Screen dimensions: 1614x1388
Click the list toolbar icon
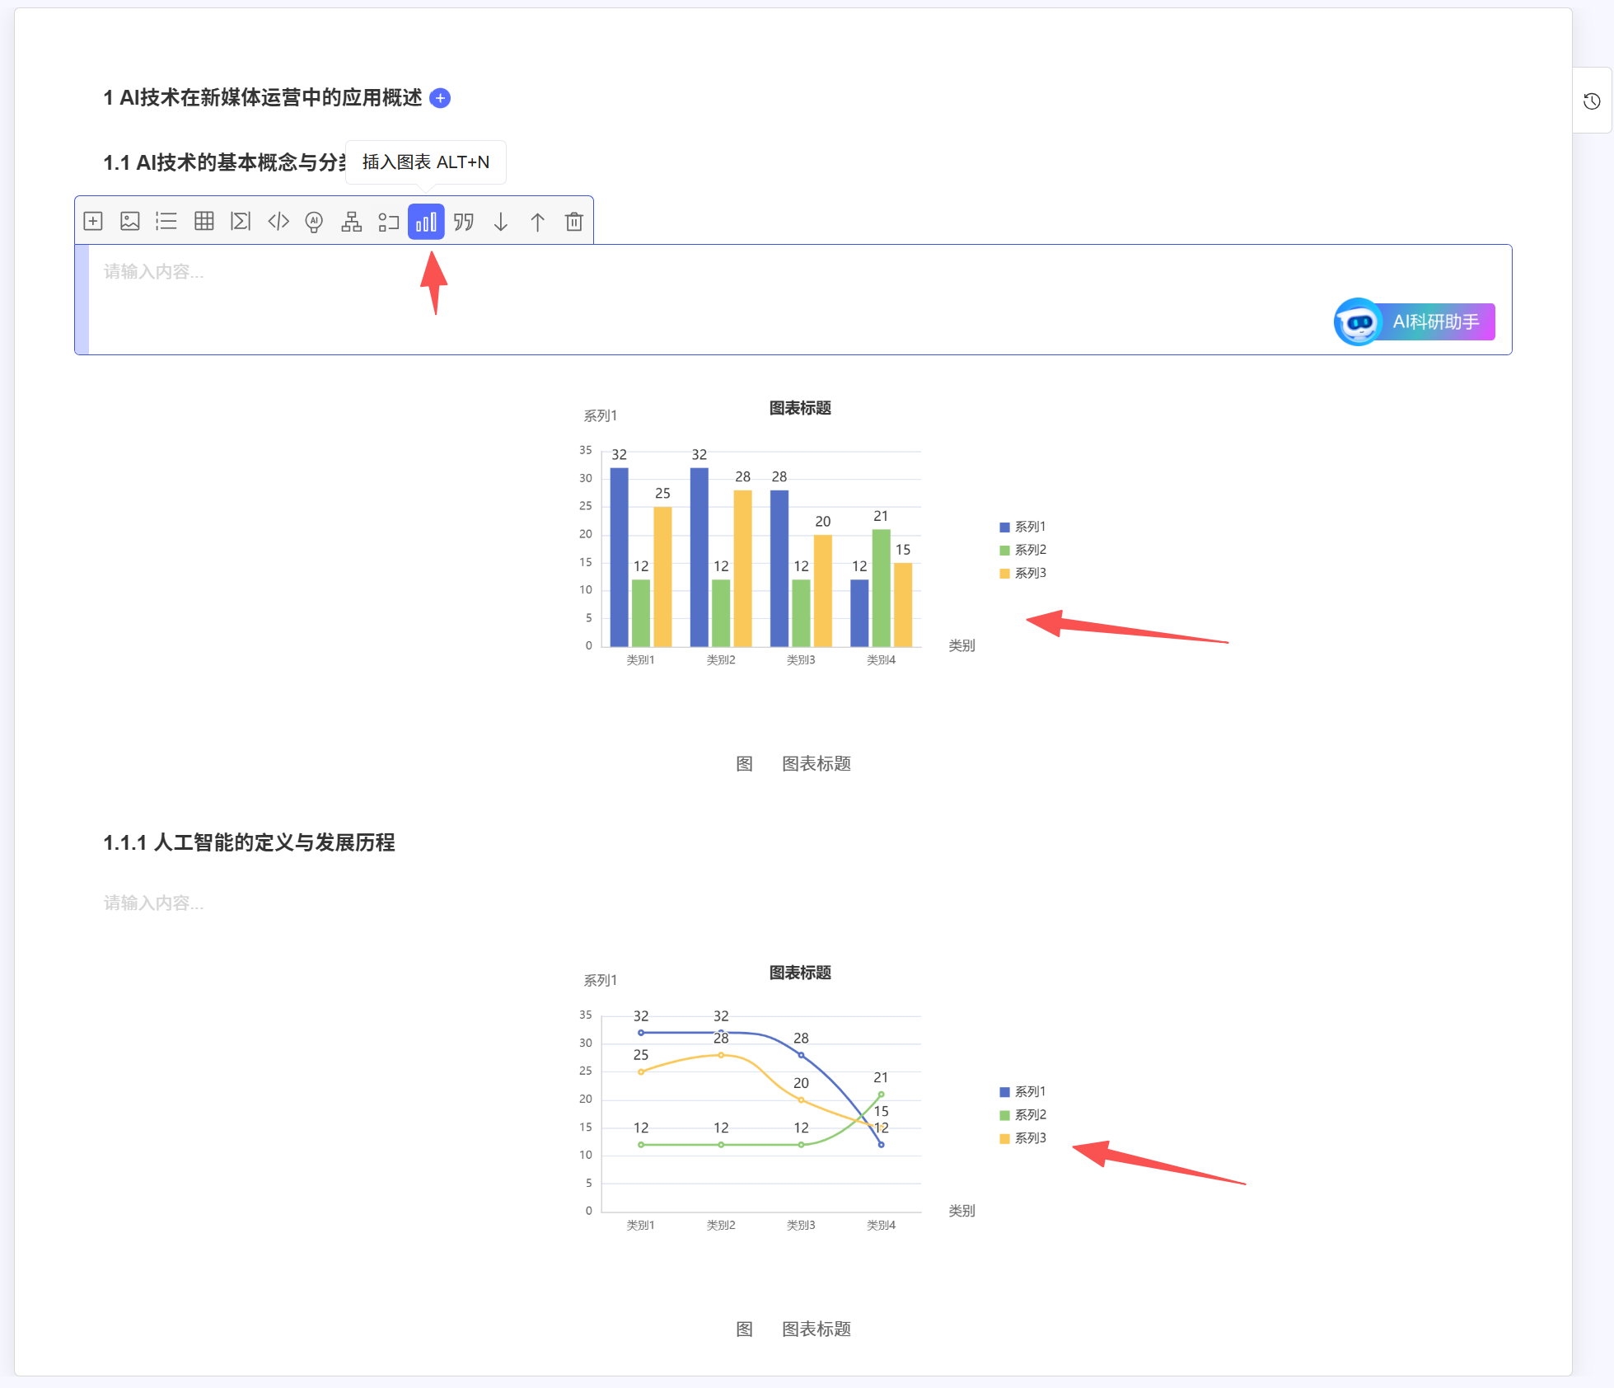(x=166, y=221)
